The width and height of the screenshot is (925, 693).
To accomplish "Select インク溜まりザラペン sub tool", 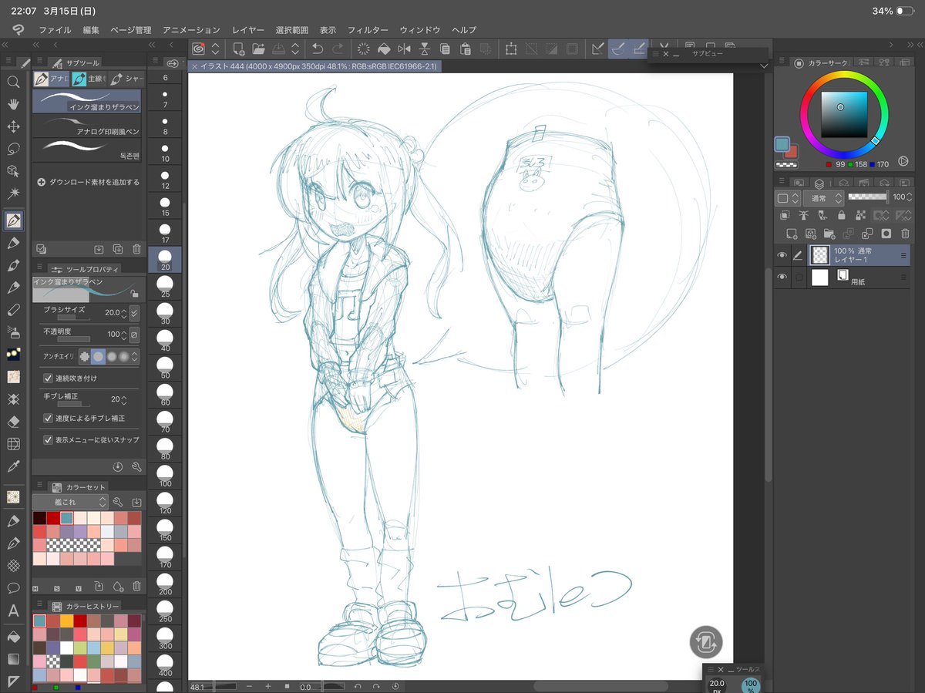I will pyautogui.click(x=87, y=101).
